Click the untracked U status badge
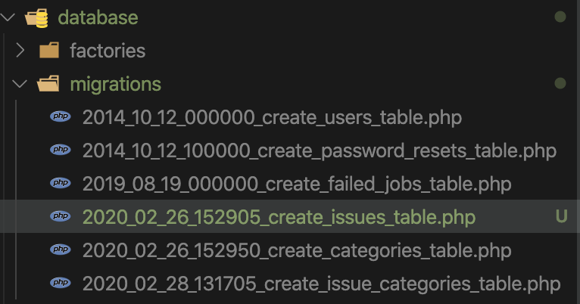This screenshot has height=304, width=580. click(561, 216)
